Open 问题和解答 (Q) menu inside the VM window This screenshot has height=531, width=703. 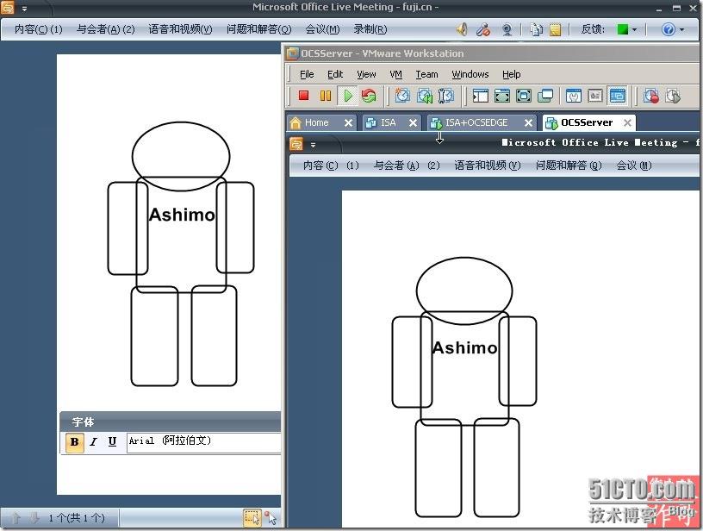(569, 166)
